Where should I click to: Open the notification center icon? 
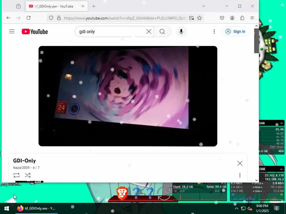pos(277,208)
